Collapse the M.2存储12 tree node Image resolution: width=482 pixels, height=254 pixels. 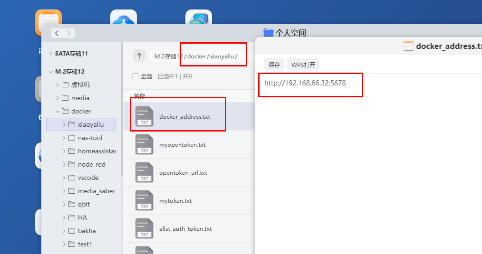click(51, 72)
